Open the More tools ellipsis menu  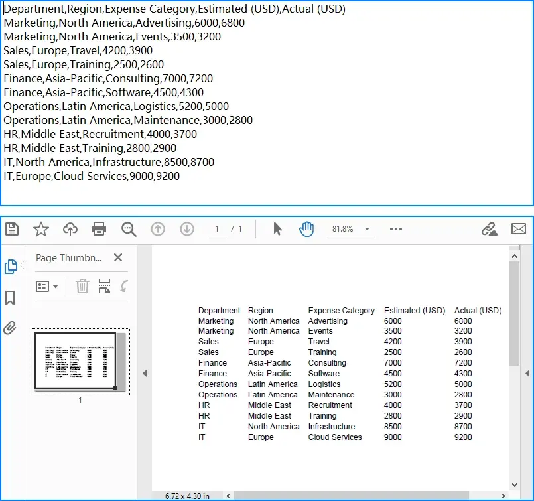tap(395, 229)
